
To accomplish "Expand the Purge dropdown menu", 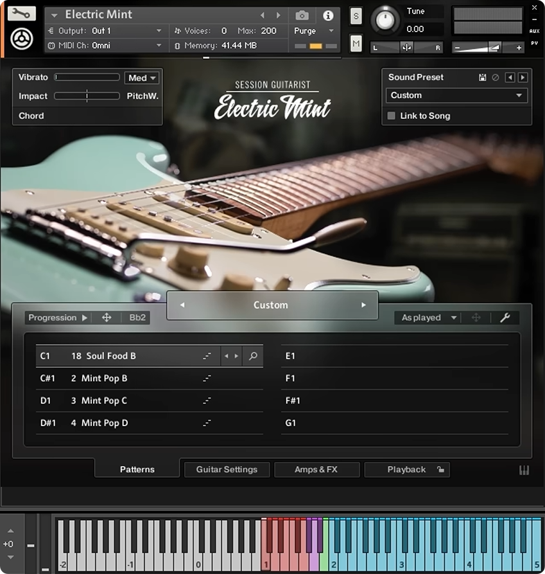I will click(331, 31).
